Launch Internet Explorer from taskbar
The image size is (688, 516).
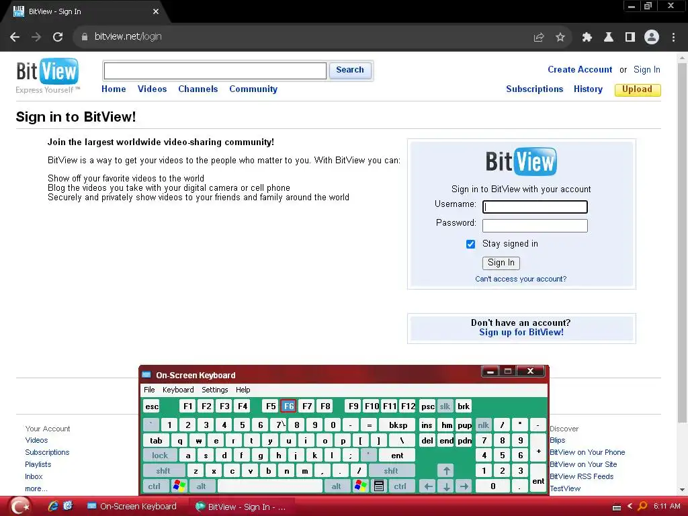53,506
